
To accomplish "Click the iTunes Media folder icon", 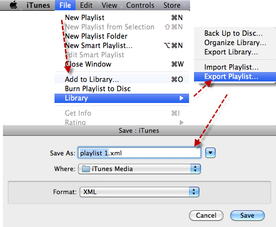I will pos(86,169).
